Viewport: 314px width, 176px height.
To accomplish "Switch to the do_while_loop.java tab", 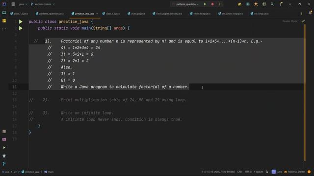I will pos(231,14).
